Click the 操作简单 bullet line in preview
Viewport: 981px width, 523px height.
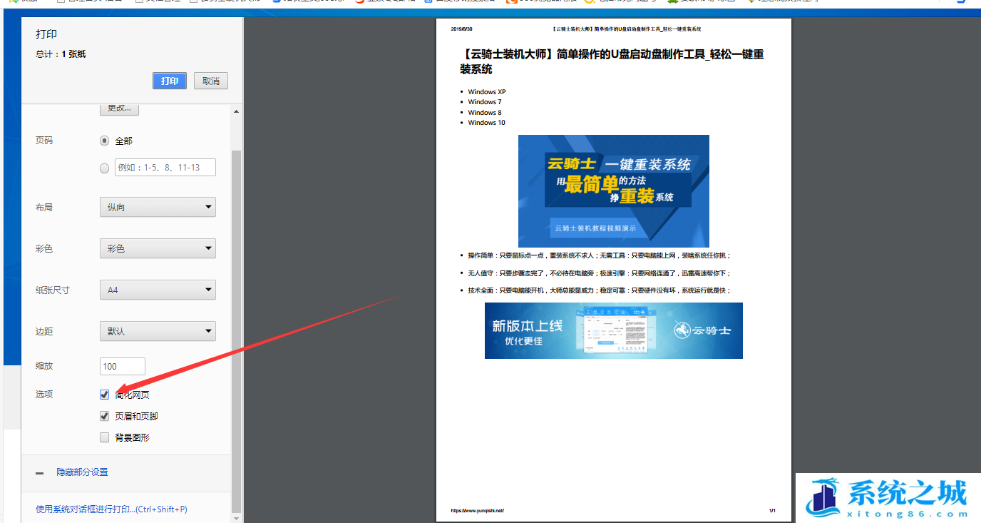(600, 255)
